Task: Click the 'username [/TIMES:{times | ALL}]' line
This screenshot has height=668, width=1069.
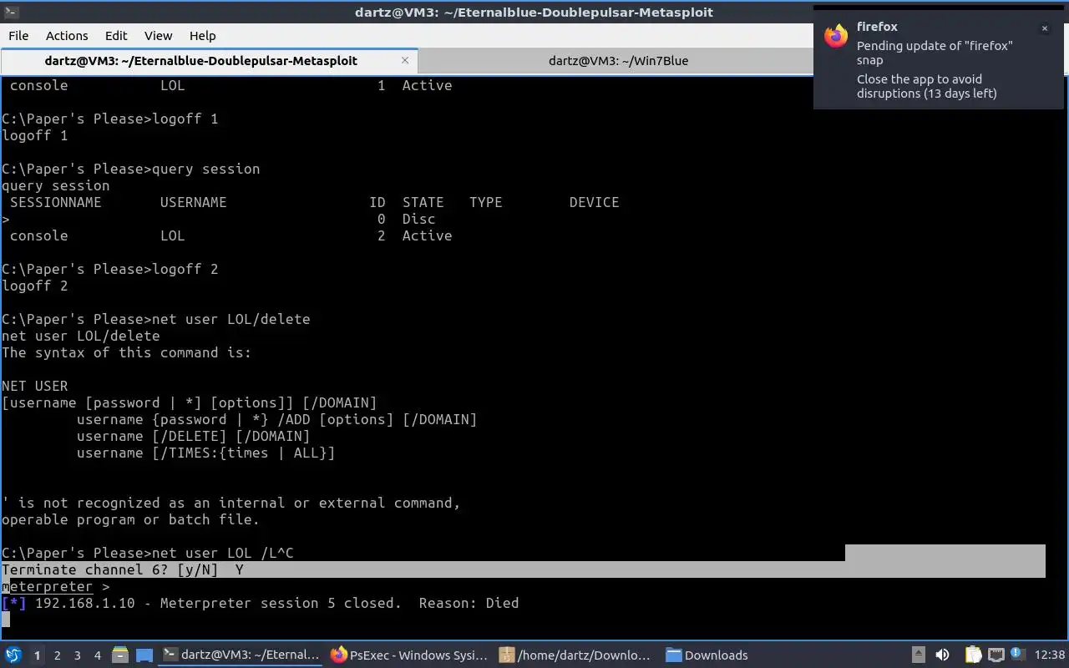Action: pyautogui.click(x=205, y=453)
